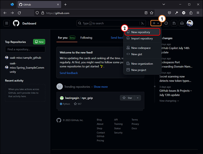Open saak-miso/sample_github repository
203x154 pixels.
point(25,58)
